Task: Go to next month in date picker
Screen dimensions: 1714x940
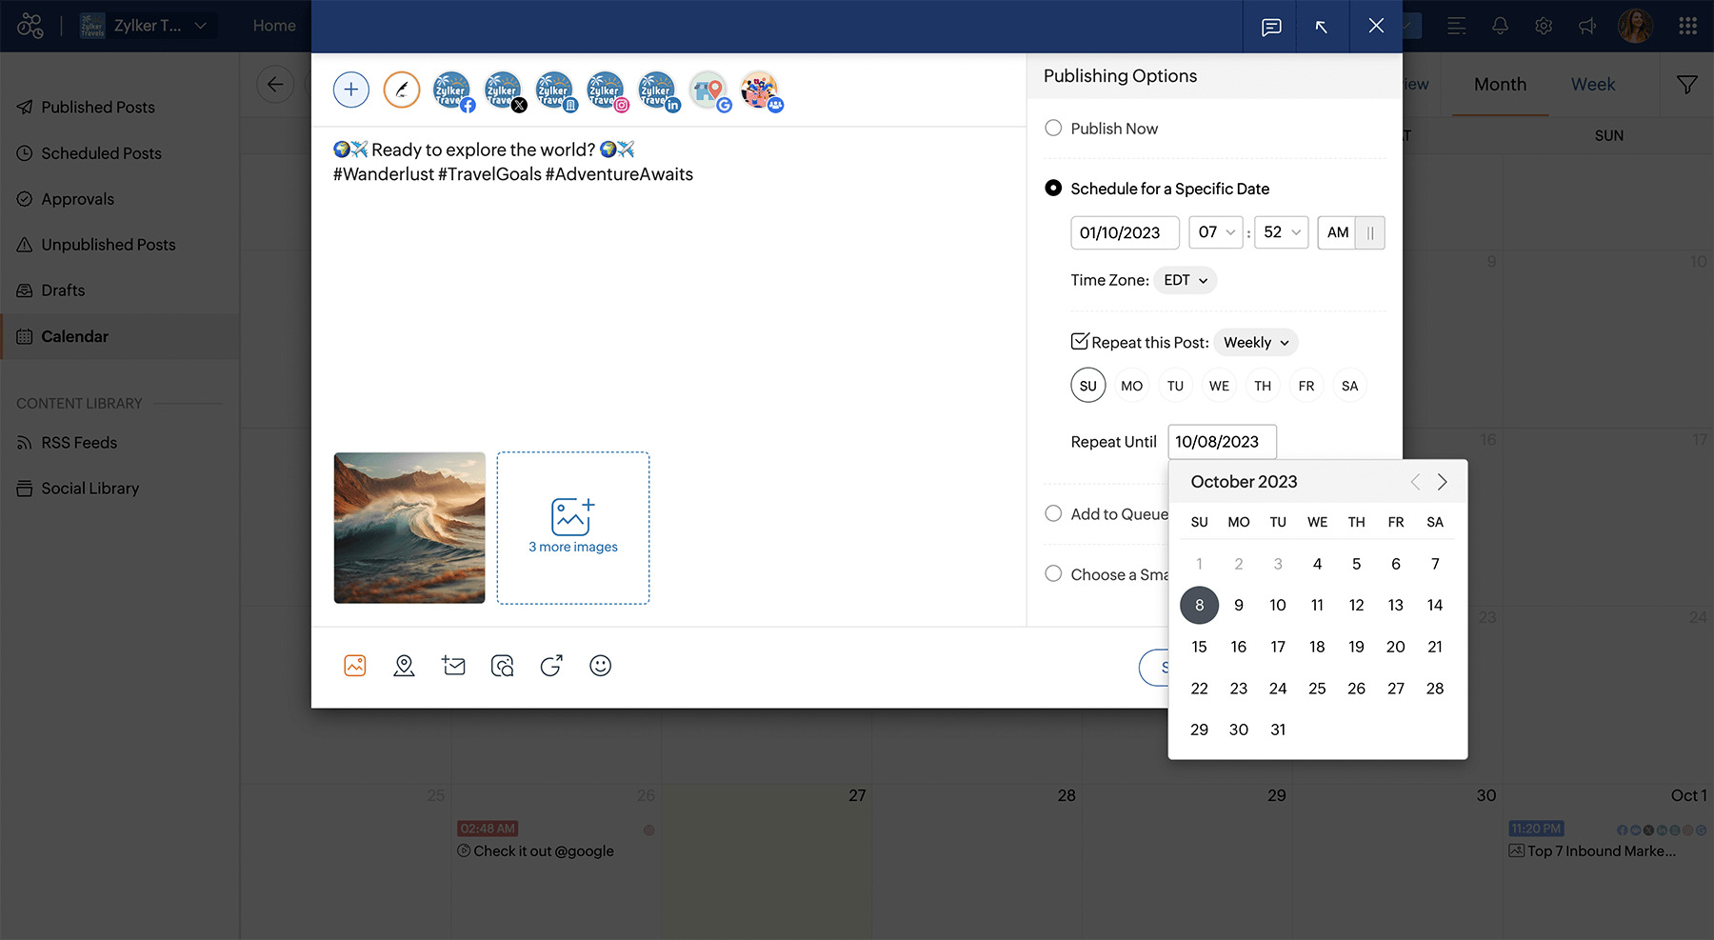Action: (1442, 482)
